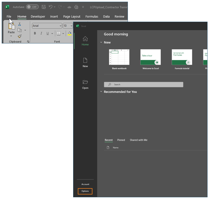Click the Copy icon
Viewport: 209px width, 199px height.
click(x=19, y=30)
